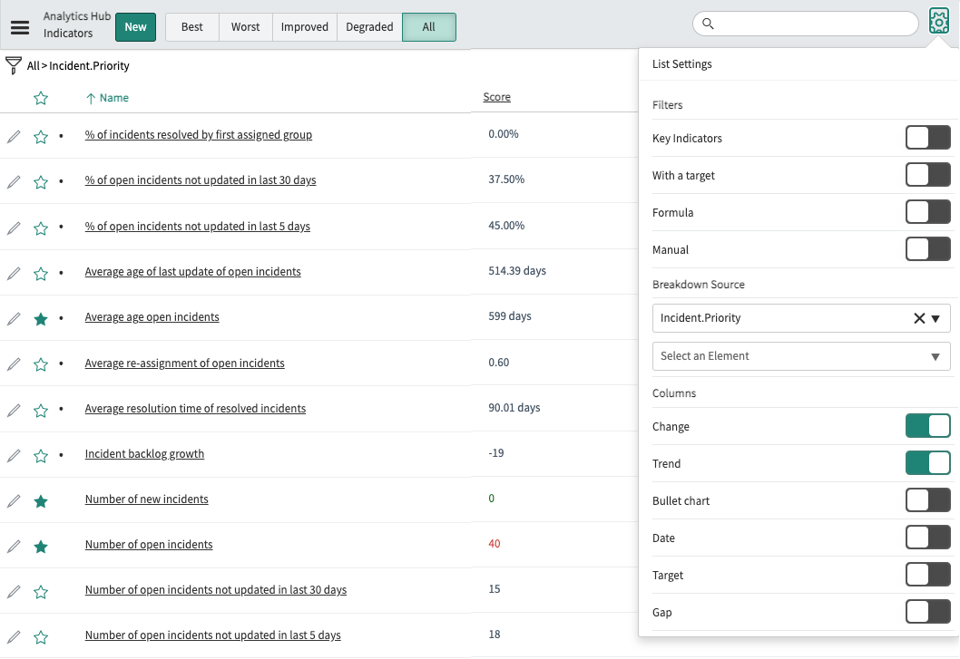Favorite '% of incidents resolved by first assigned group'
The height and width of the screenshot is (659, 960).
coord(41,137)
